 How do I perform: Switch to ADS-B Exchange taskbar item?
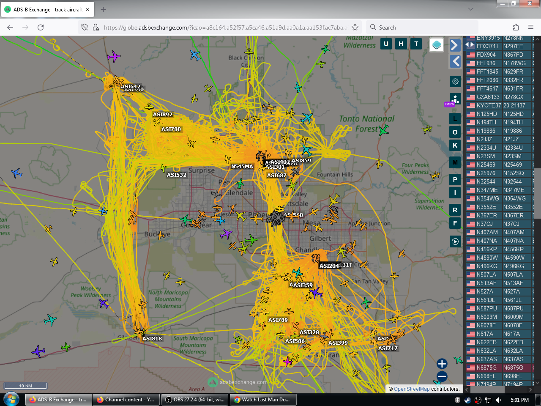tap(58, 400)
